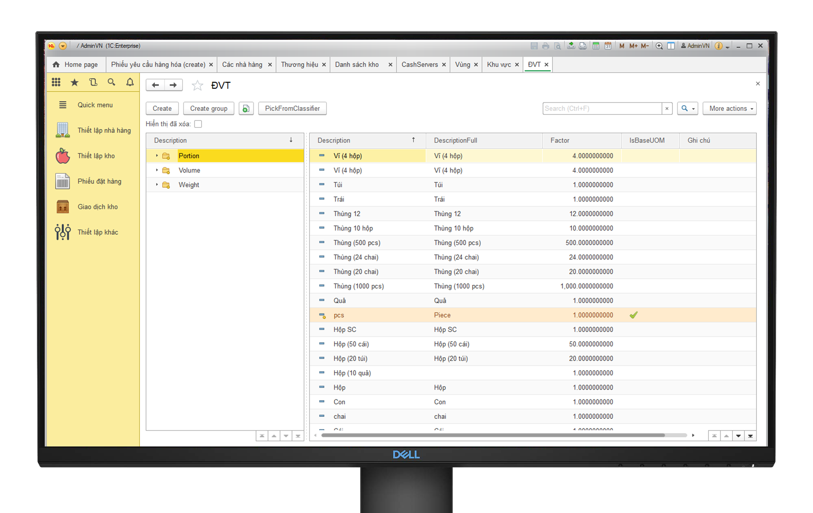813x513 pixels.
Task: Click the calculator icon in the title bar
Action: (x=596, y=46)
